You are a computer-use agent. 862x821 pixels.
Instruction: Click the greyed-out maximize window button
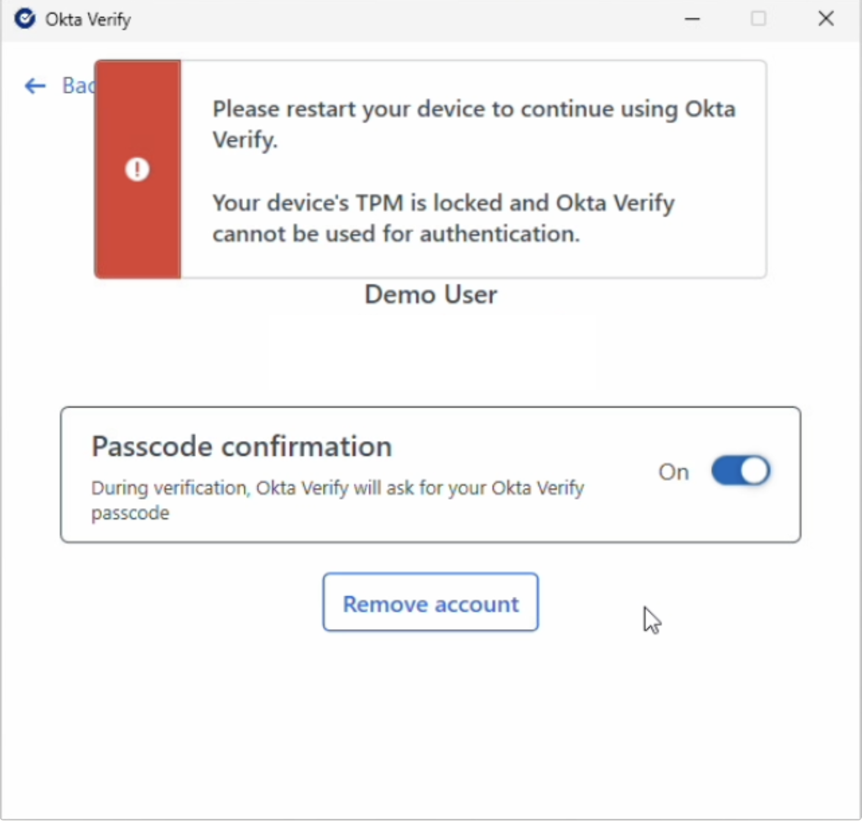point(759,19)
